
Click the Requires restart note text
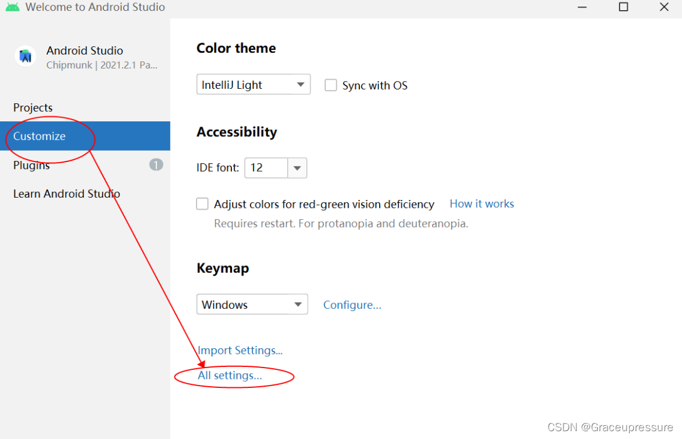point(341,223)
